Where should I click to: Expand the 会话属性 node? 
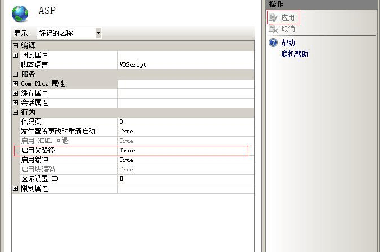click(x=16, y=102)
